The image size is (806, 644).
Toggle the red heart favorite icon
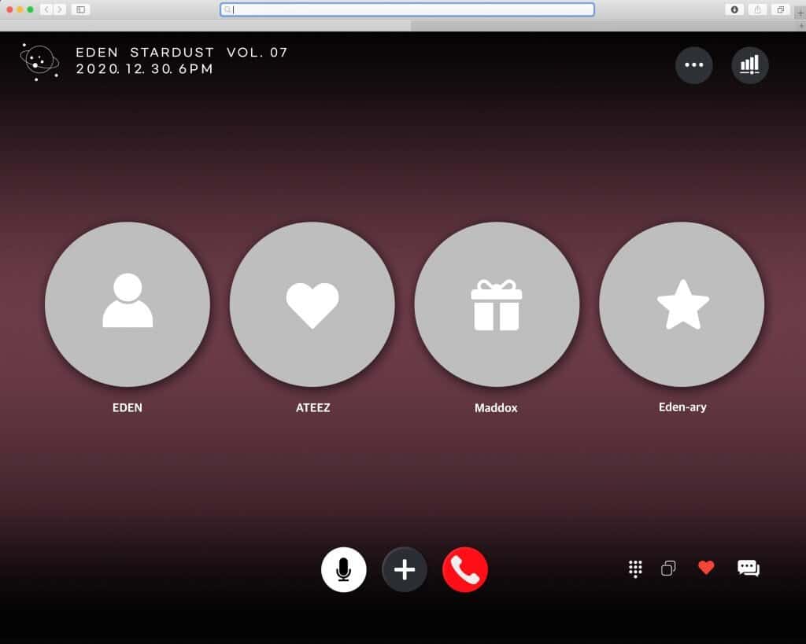[706, 568]
